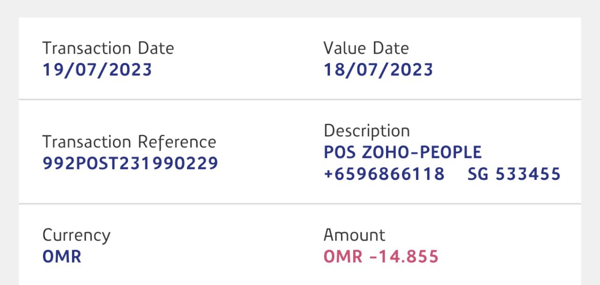Click the divider line above the Currency row
The image size is (600, 285).
(x=300, y=204)
